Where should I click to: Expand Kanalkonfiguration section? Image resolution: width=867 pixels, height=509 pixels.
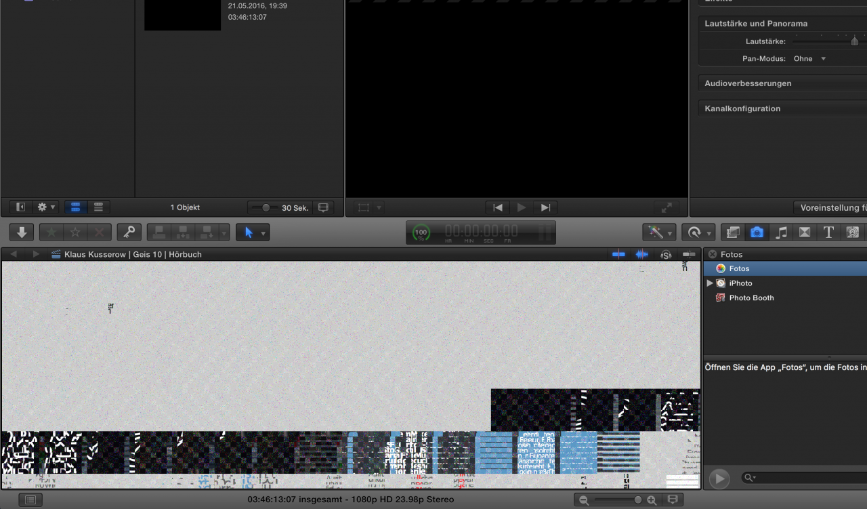742,108
